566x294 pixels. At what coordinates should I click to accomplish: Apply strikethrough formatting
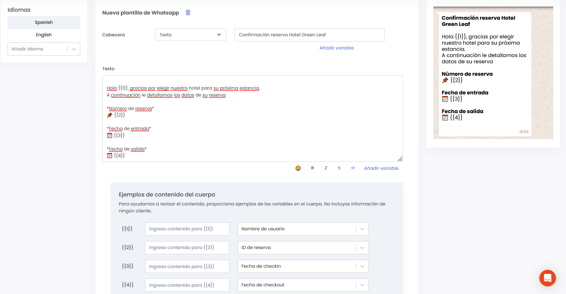pyautogui.click(x=339, y=168)
